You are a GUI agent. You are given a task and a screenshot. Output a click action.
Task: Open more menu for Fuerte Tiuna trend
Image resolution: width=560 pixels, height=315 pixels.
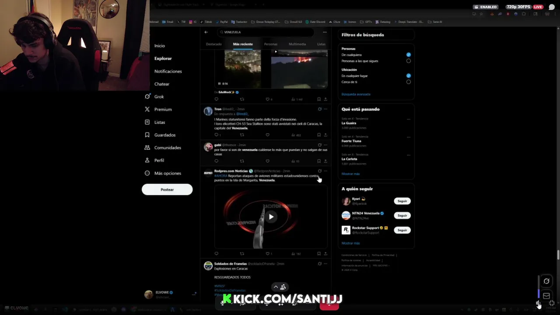pyautogui.click(x=409, y=137)
